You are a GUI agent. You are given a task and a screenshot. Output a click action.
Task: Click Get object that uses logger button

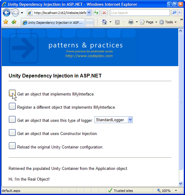(x=12, y=119)
